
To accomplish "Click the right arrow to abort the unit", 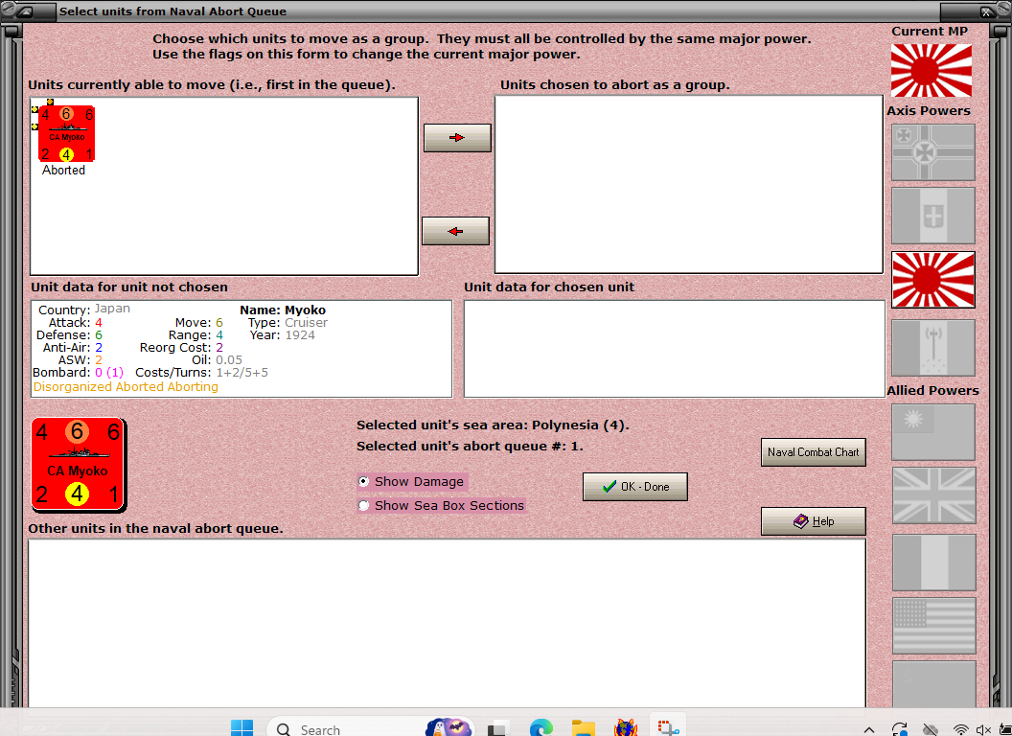I will pos(457,137).
